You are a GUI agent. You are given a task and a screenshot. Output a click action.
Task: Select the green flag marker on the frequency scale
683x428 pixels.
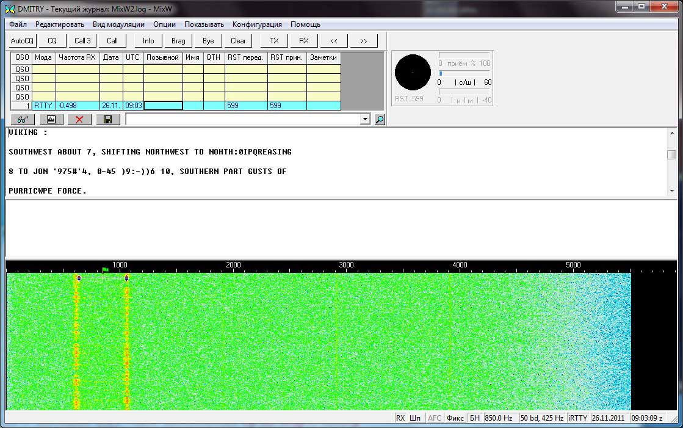point(105,270)
